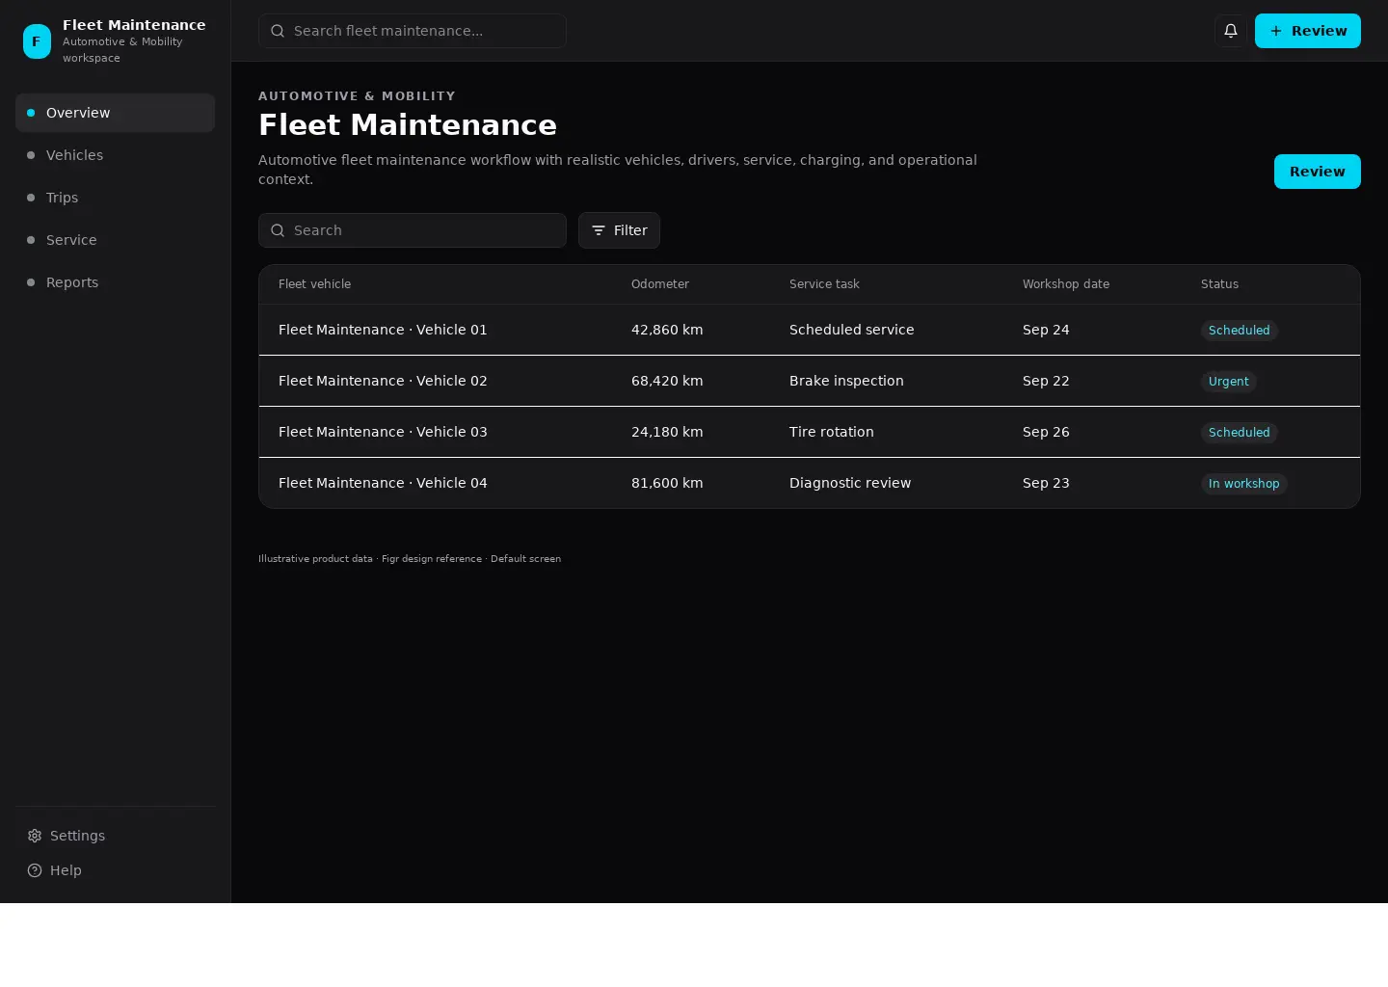
Task: Select Service in the sidebar
Action: [x=115, y=240]
